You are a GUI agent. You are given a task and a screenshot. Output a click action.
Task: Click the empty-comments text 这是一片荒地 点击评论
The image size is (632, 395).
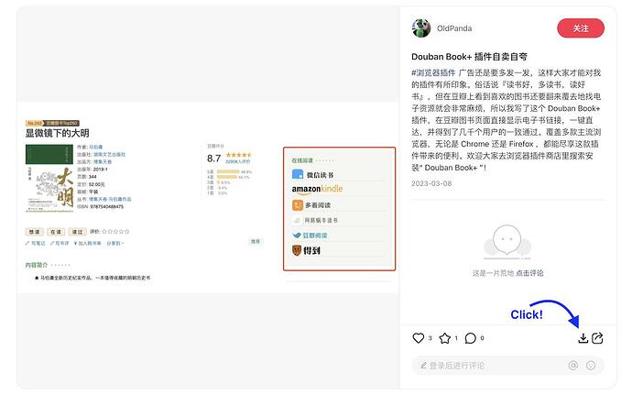[507, 273]
